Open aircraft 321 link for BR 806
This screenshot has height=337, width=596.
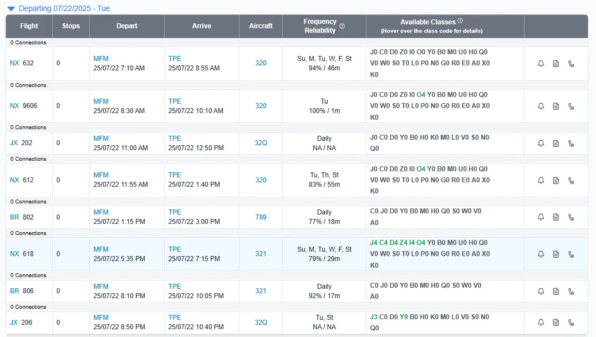(261, 290)
